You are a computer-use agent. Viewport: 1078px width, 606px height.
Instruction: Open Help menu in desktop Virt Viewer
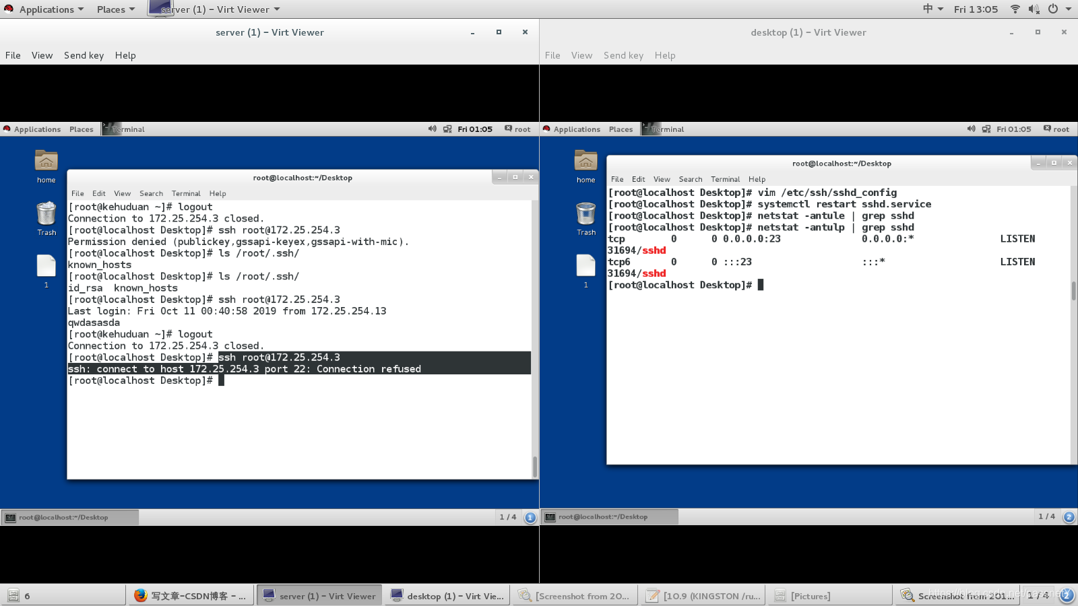pos(665,55)
